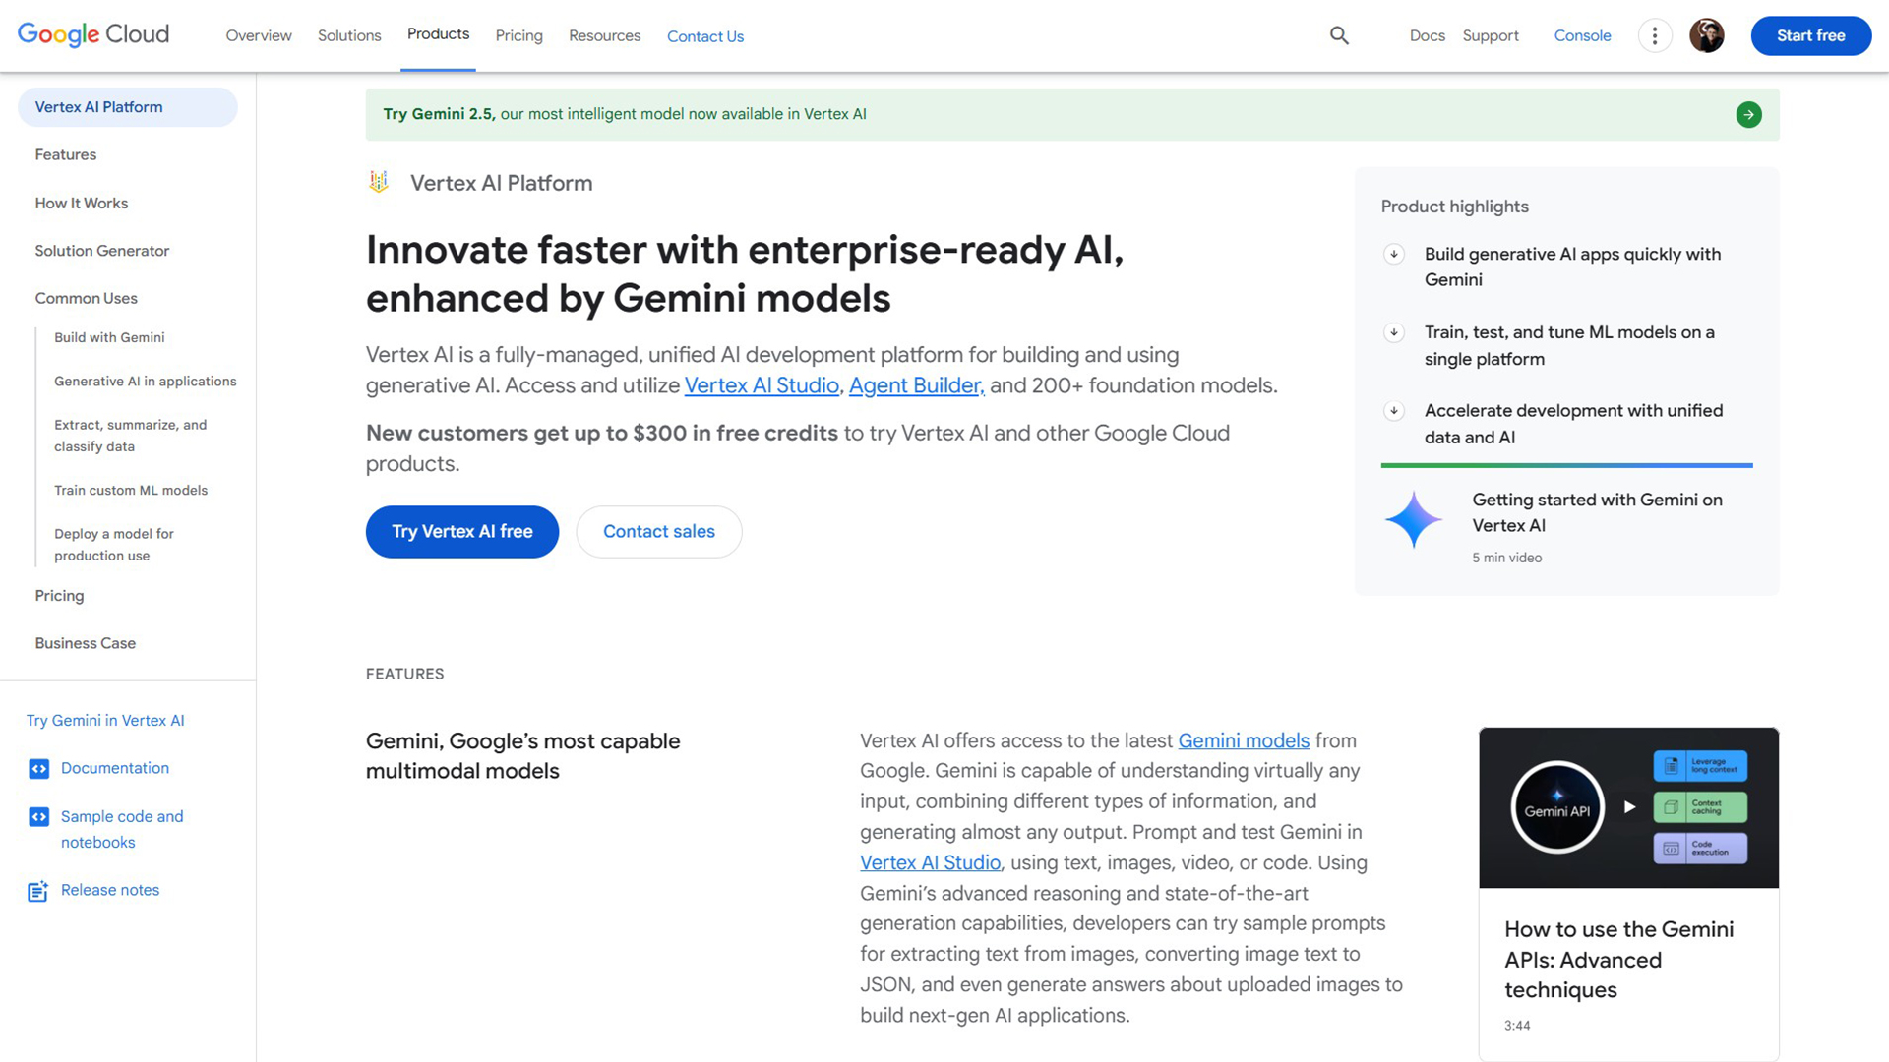Jump to Pricing in sidebar
The height and width of the screenshot is (1062, 1889).
[x=59, y=596]
